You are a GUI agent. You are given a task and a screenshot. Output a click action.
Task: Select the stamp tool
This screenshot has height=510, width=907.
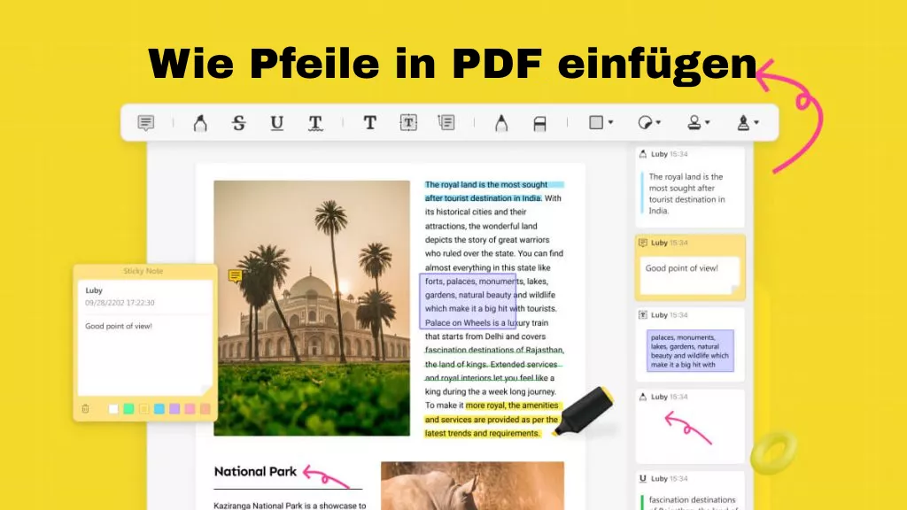(694, 122)
